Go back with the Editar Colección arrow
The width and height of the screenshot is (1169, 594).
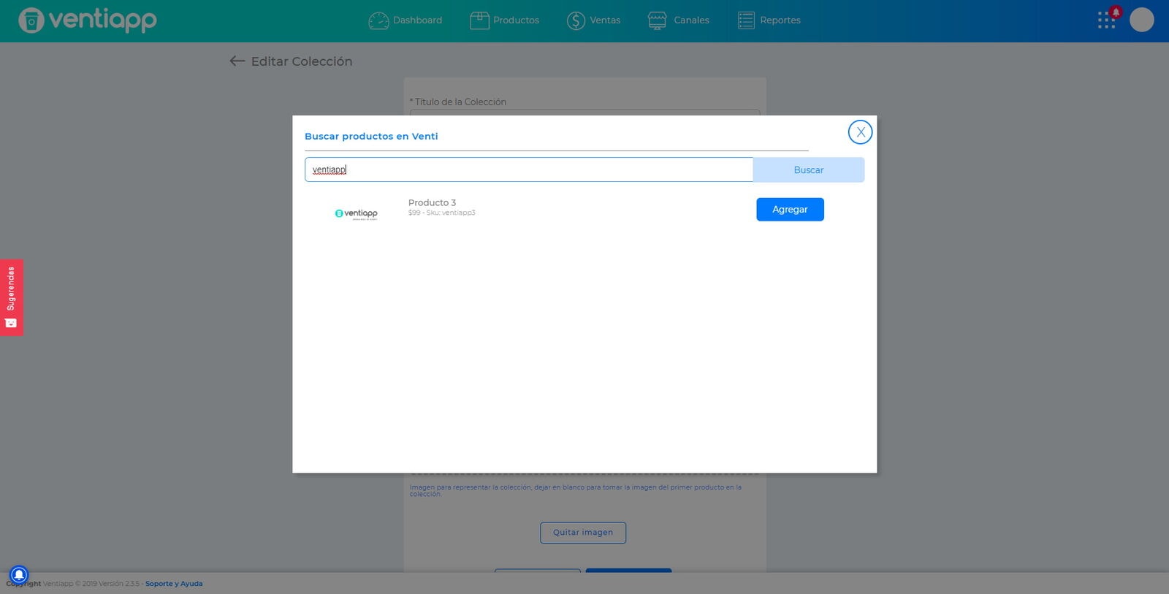(x=237, y=61)
